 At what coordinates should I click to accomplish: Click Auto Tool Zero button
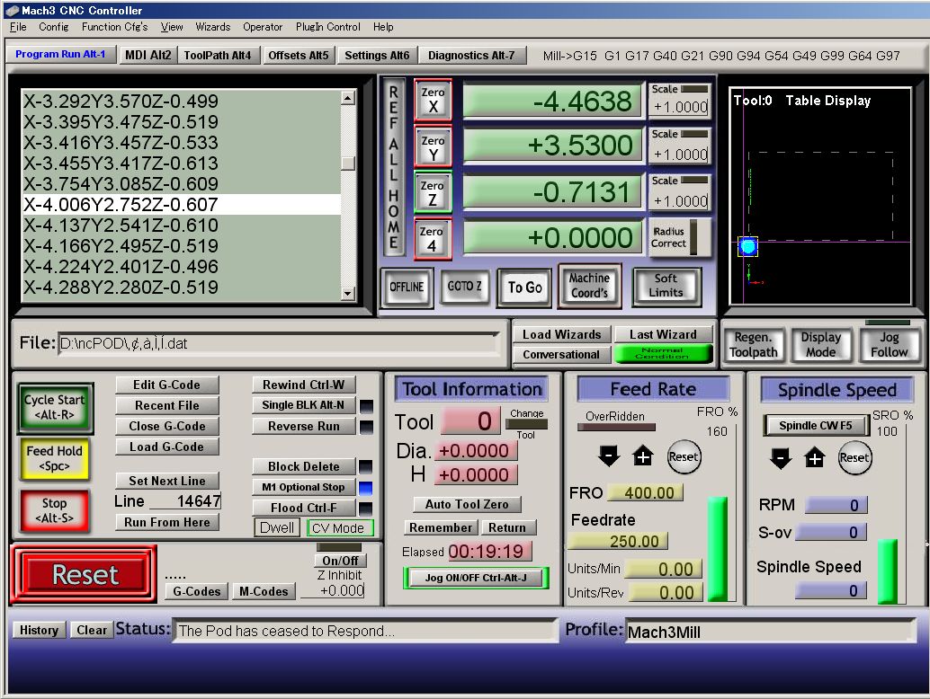(x=467, y=504)
